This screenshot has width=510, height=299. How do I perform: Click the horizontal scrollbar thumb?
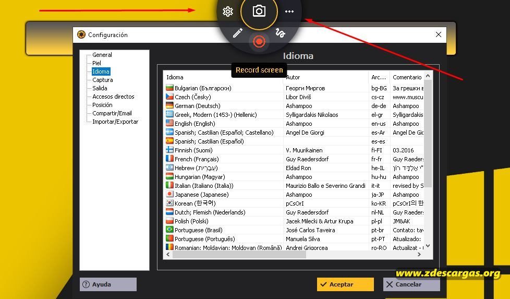click(x=239, y=255)
